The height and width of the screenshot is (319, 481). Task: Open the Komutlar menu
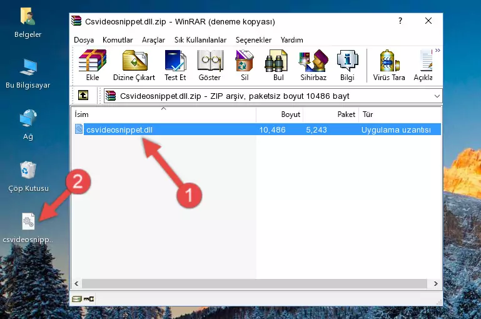(x=118, y=40)
